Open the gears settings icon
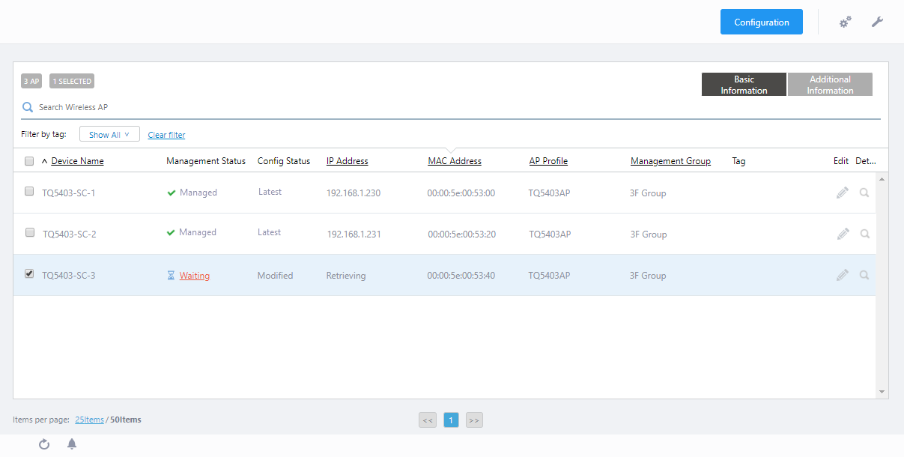This screenshot has height=457, width=904. pyautogui.click(x=845, y=22)
